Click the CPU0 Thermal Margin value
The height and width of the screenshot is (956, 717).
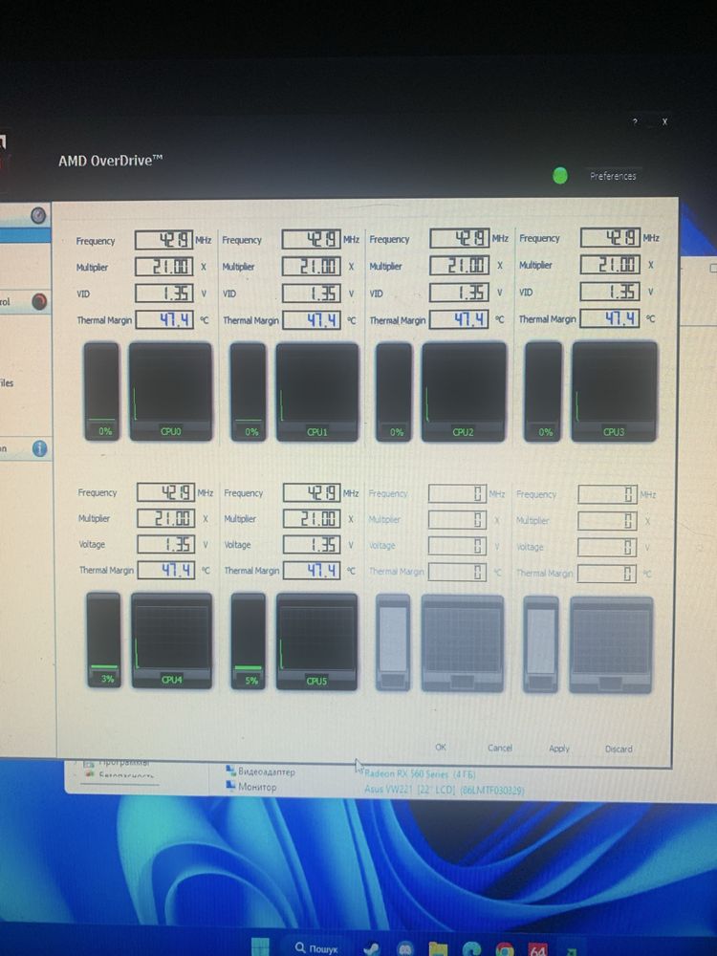pos(164,319)
